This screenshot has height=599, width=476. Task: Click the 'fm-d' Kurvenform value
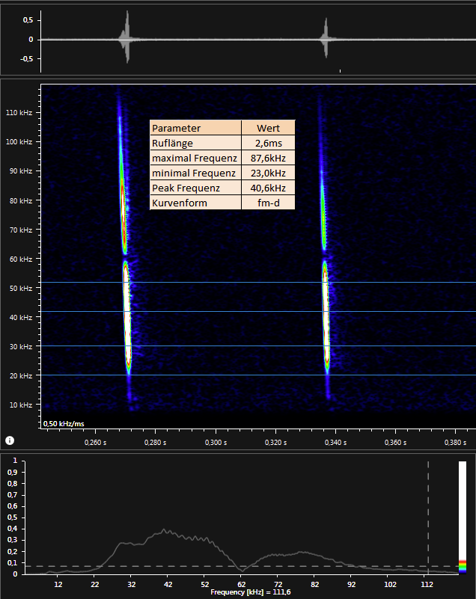click(268, 203)
